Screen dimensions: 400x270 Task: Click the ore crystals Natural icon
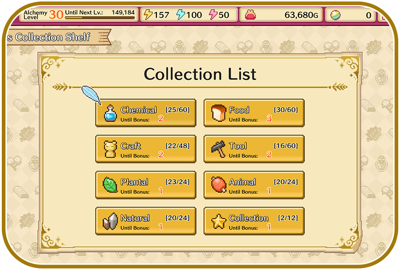click(110, 221)
